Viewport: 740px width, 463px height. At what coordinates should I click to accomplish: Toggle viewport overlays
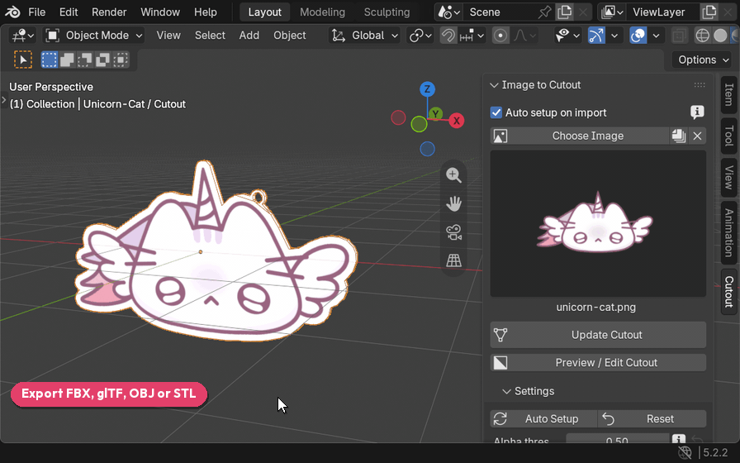tap(638, 36)
